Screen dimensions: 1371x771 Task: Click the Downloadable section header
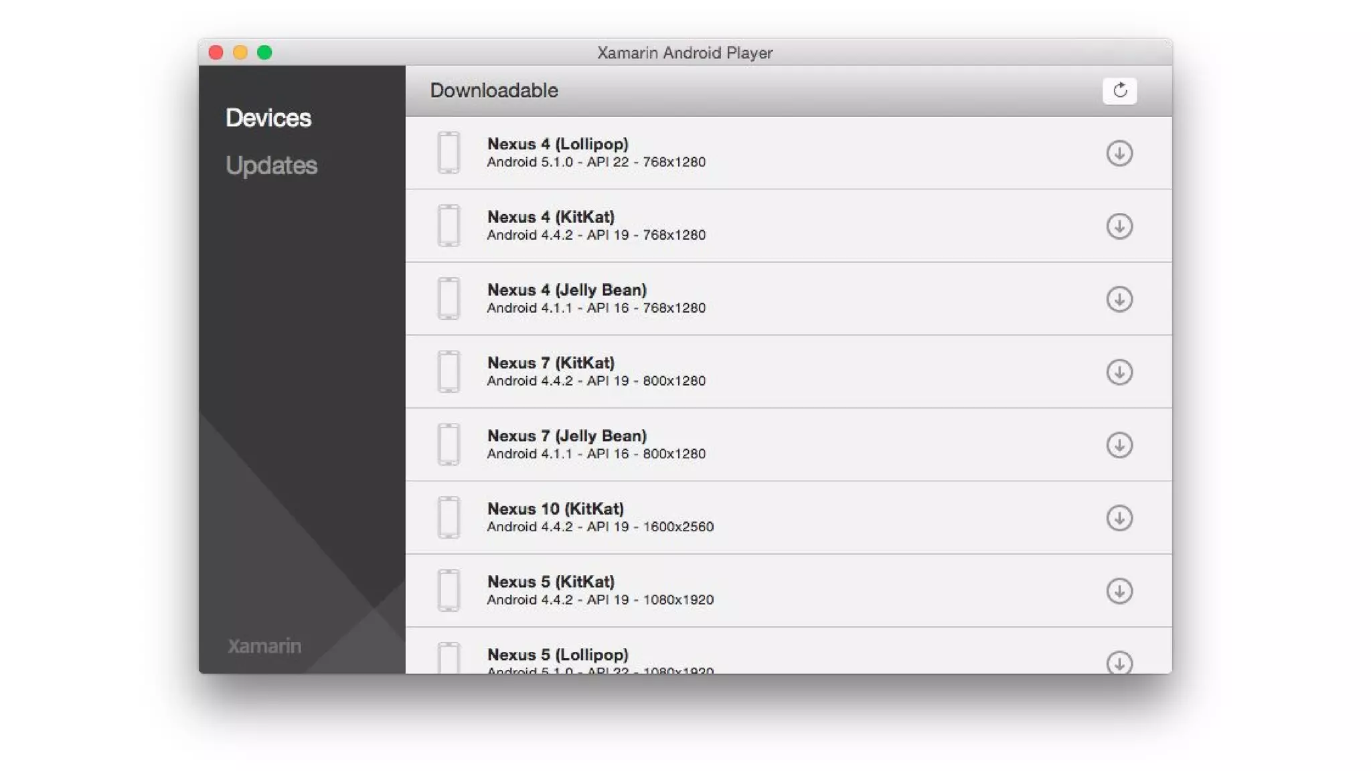(x=493, y=90)
